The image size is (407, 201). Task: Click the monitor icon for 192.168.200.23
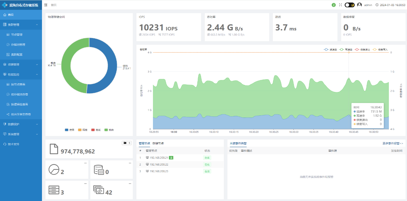tap(147, 171)
